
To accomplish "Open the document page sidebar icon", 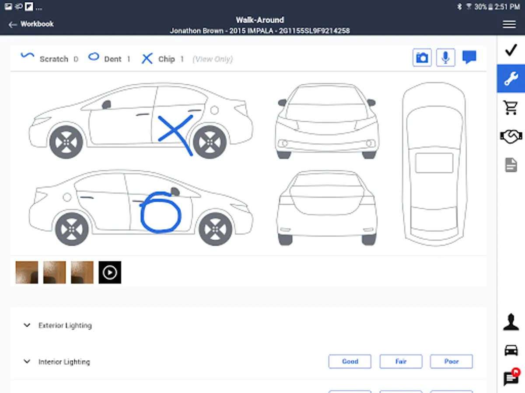I will 511,165.
